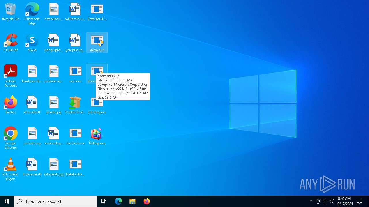Show hidden system tray icons
The height and width of the screenshot is (207, 369).
pos(311,201)
